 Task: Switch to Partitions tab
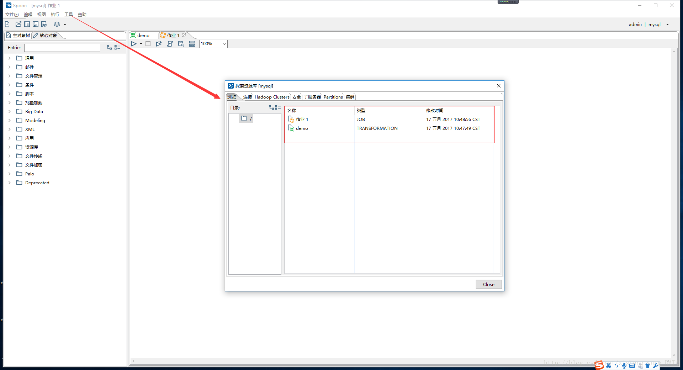[x=333, y=97]
